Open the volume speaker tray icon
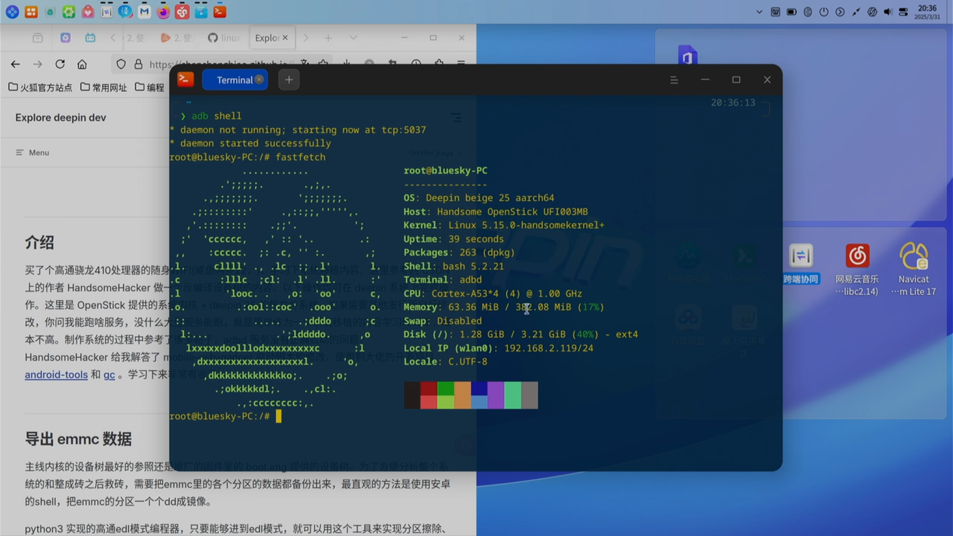Image resolution: width=953 pixels, height=536 pixels. pos(887,12)
